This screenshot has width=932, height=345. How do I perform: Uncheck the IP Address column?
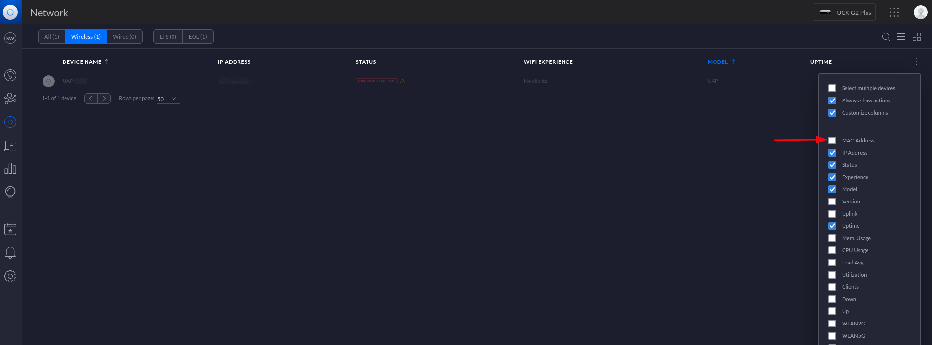[x=832, y=153]
